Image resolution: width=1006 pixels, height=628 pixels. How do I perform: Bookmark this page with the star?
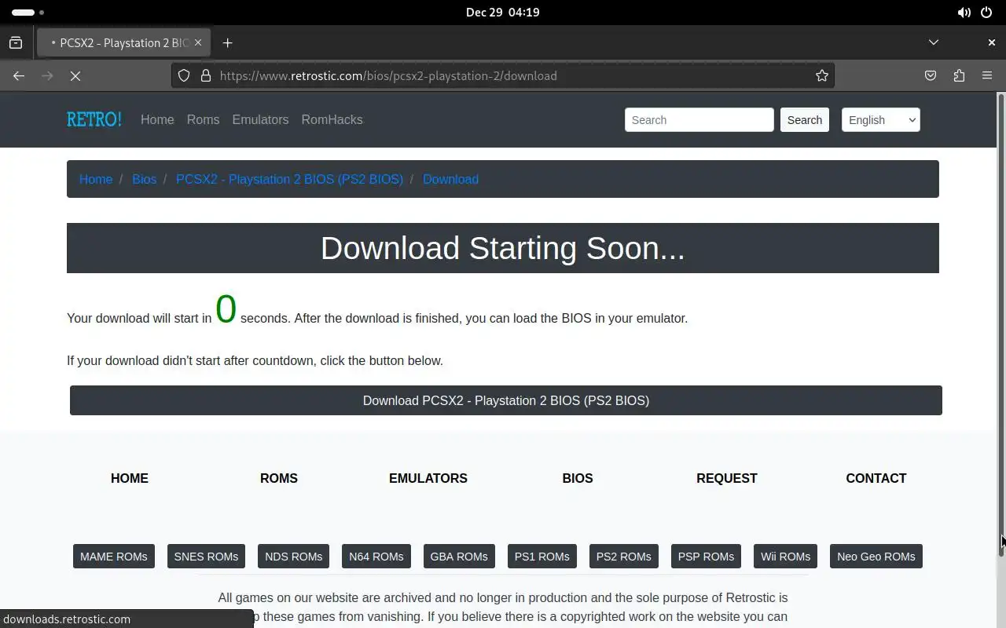coord(822,75)
